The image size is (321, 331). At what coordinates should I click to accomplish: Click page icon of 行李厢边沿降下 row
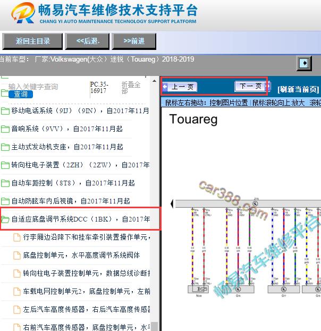[x=17, y=237]
